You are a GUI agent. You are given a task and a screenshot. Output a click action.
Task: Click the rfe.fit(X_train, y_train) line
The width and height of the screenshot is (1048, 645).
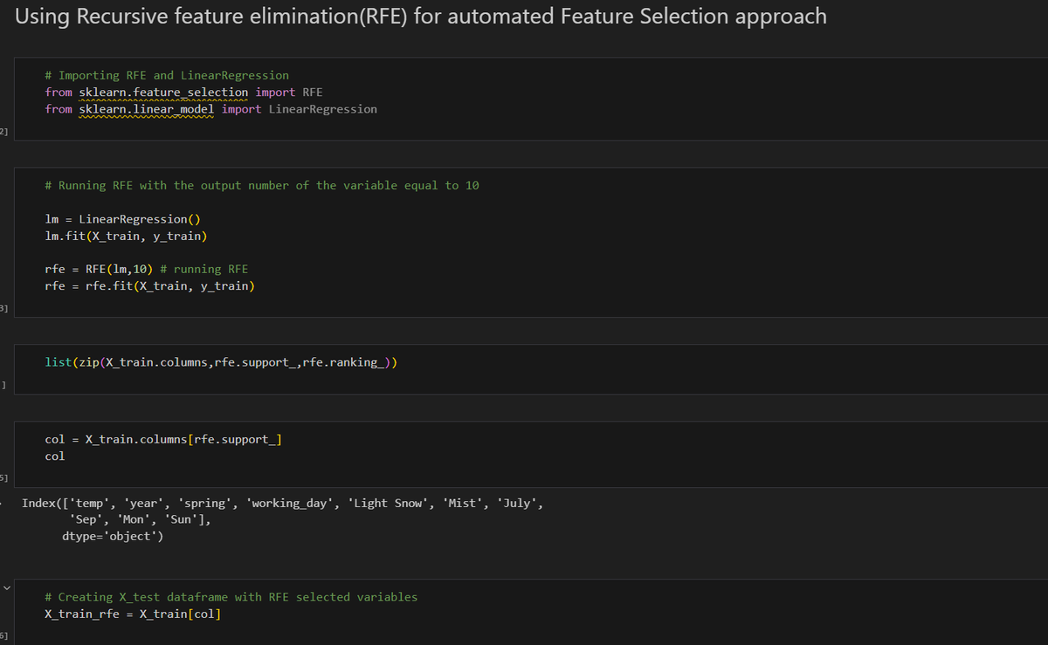pyautogui.click(x=149, y=286)
